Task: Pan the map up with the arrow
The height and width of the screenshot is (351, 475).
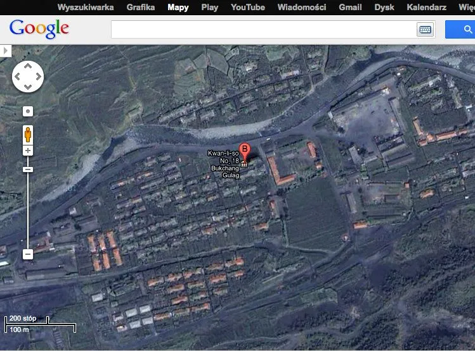Action: click(x=27, y=67)
